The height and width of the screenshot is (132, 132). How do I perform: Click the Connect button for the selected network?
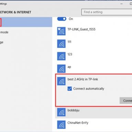click(126, 101)
